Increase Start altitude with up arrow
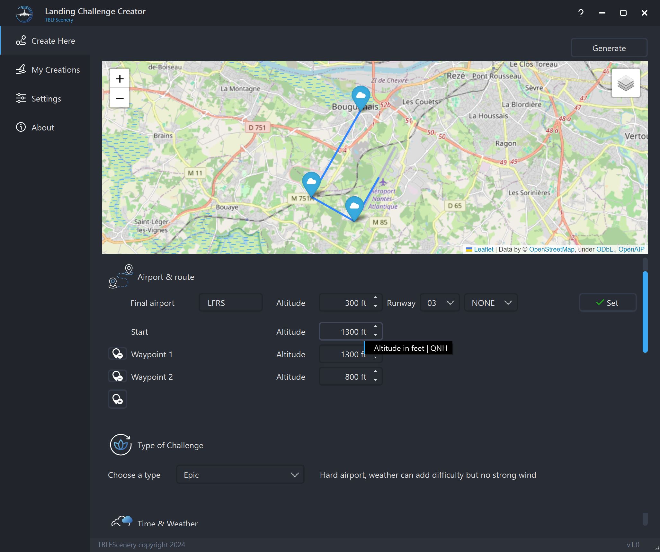The height and width of the screenshot is (552, 660). (x=375, y=326)
